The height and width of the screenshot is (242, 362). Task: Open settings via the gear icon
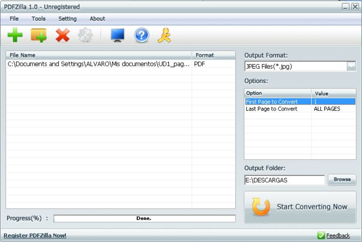[x=85, y=35]
